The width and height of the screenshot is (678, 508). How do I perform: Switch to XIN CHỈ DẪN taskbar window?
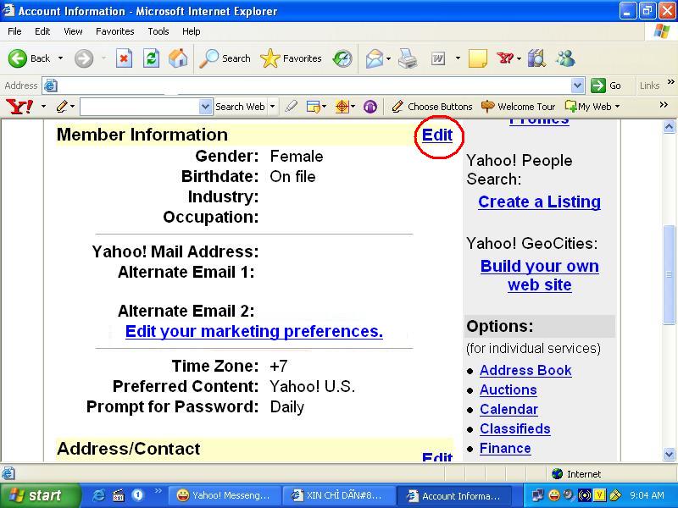(x=338, y=495)
